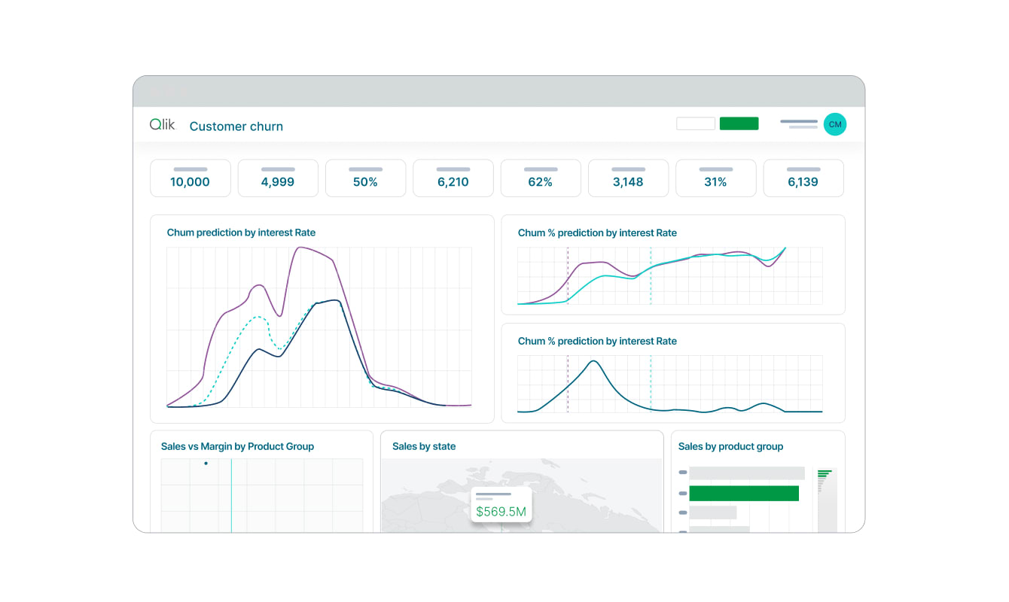
Task: Select the Customer churn sheet title
Action: (x=236, y=126)
